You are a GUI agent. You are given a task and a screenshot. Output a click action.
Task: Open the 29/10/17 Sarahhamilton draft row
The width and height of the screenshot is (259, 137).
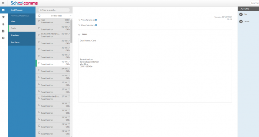(53, 70)
